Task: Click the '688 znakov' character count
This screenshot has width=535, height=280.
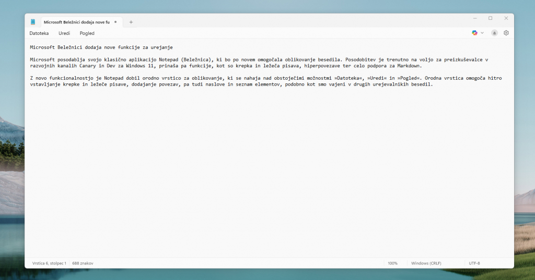Action: pos(83,263)
